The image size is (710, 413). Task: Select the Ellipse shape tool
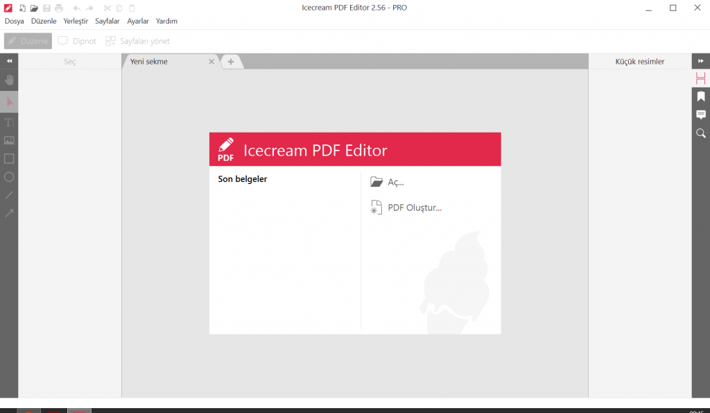[9, 176]
